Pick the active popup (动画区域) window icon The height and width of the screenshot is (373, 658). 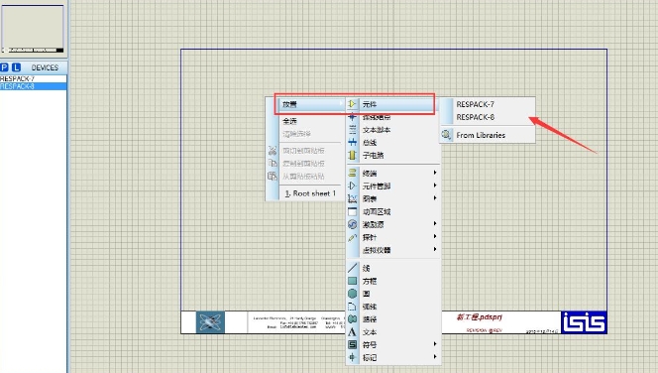pyautogui.click(x=352, y=211)
